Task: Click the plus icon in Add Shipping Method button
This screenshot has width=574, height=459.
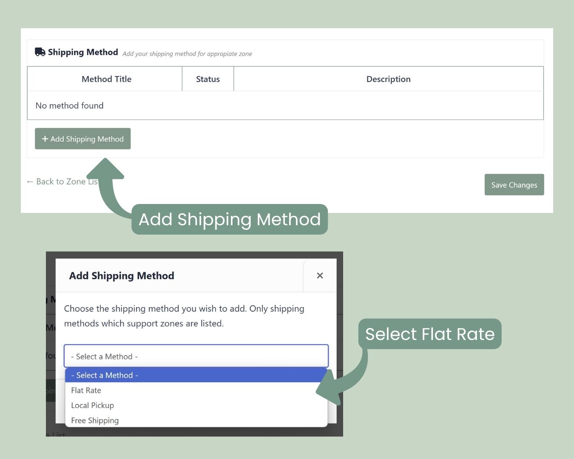Action: (x=45, y=139)
